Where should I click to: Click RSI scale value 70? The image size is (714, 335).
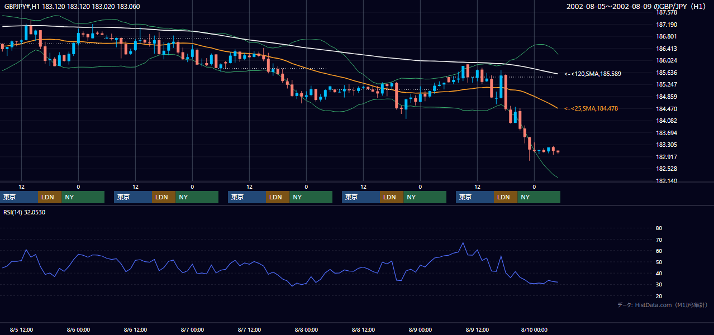coord(659,240)
